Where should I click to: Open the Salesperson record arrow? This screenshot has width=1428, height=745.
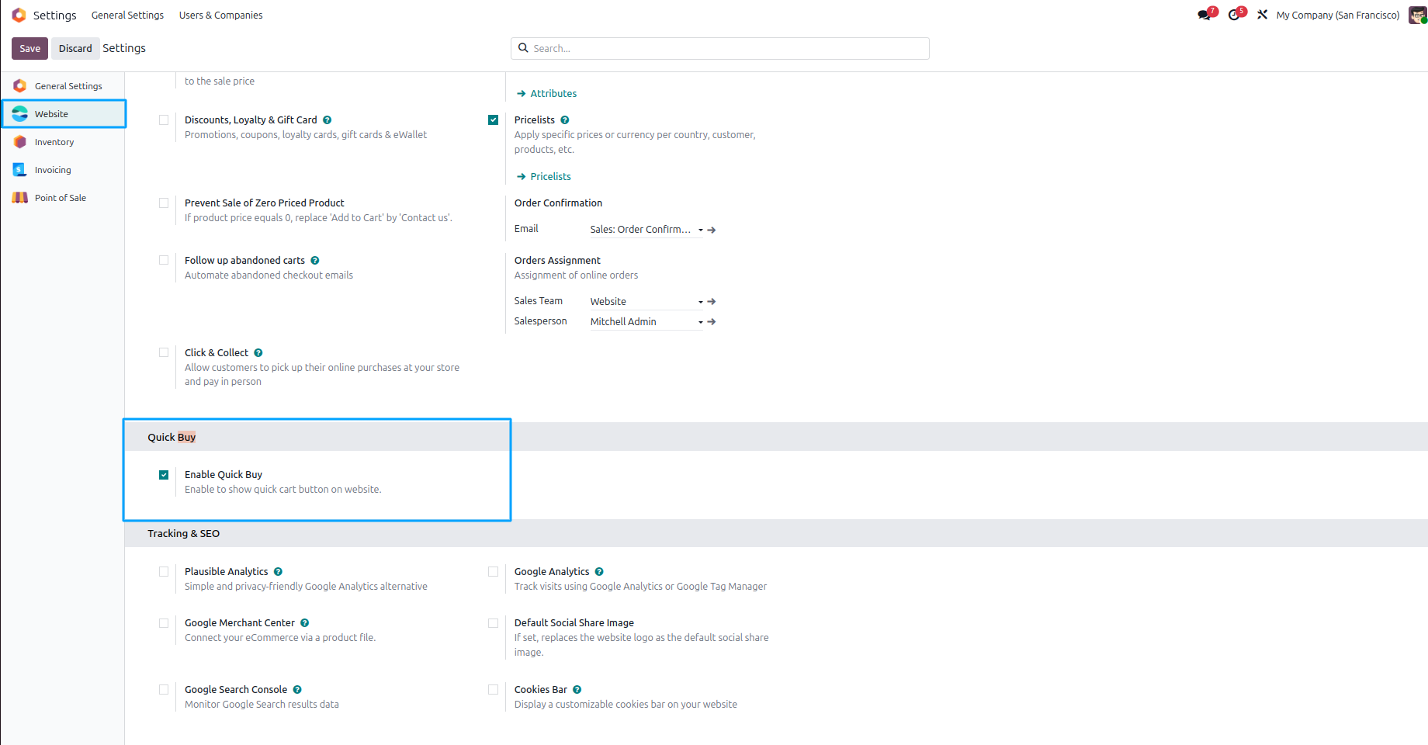[x=712, y=321]
